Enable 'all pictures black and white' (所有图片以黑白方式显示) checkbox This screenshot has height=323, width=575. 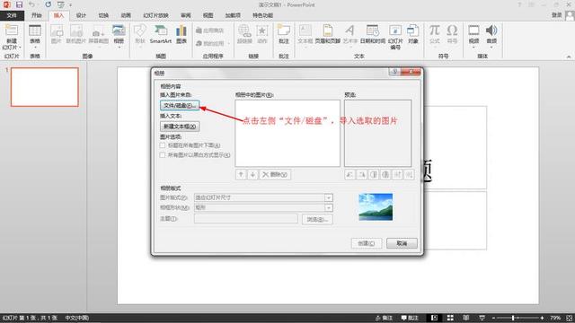point(163,155)
